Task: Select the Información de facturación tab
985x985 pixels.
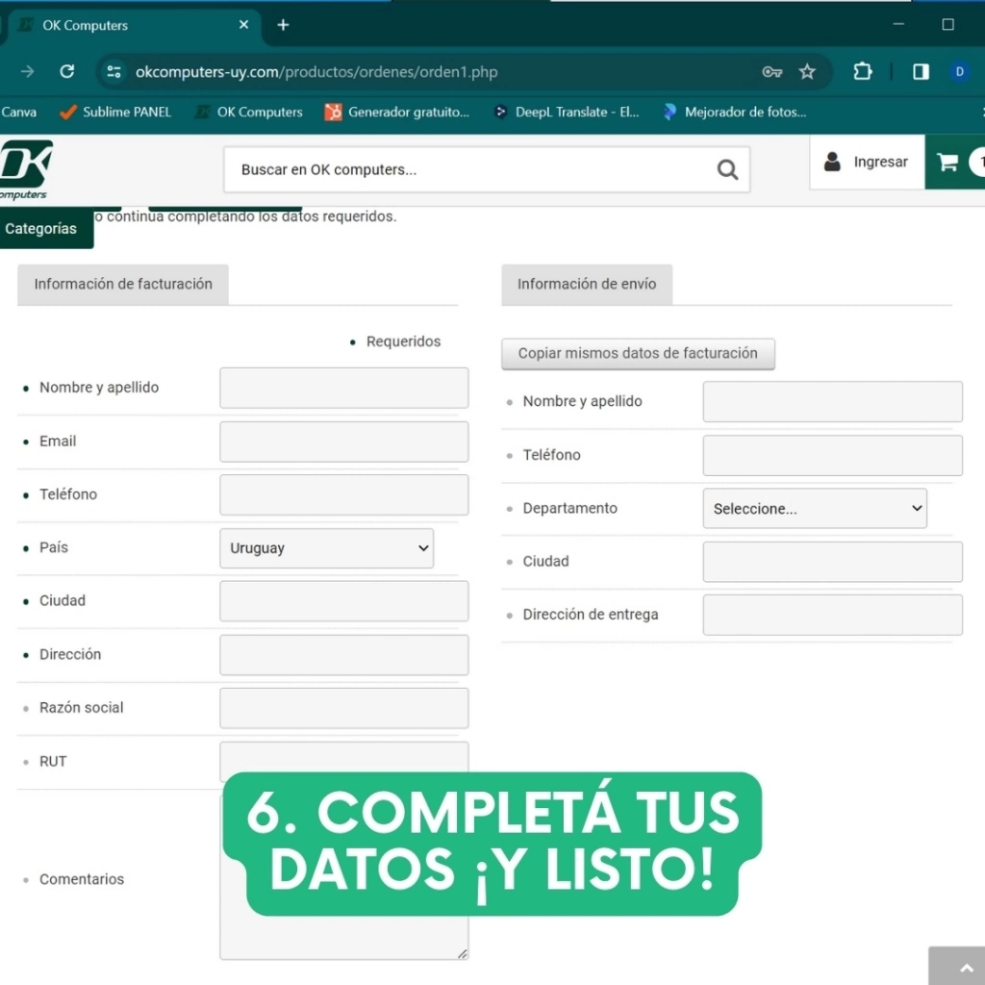Action: (123, 285)
